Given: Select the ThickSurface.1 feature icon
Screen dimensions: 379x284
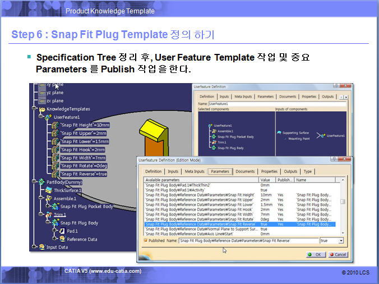Looking at the screenshot, I should point(48,190).
